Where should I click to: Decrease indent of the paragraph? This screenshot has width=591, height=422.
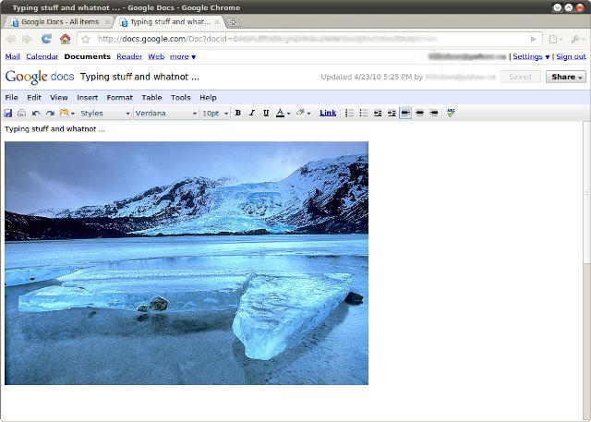point(378,113)
